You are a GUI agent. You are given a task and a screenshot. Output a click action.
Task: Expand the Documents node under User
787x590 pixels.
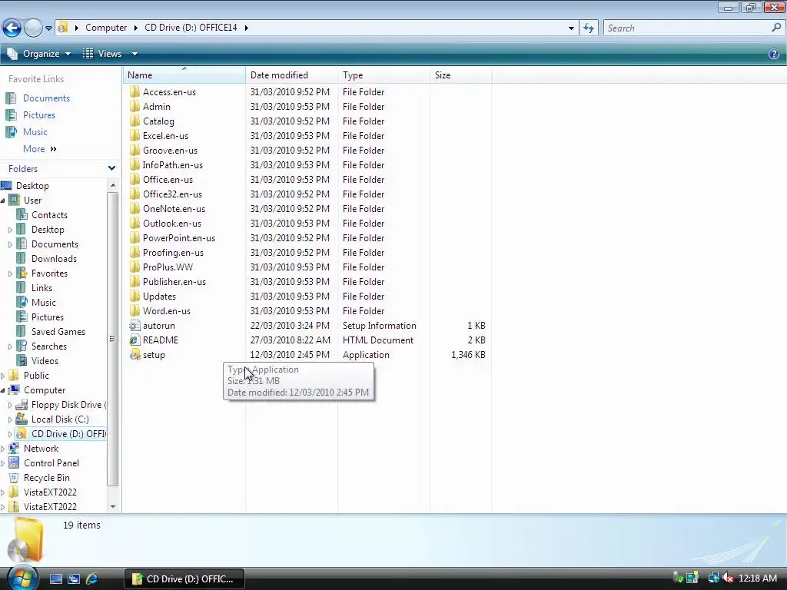[x=10, y=244]
